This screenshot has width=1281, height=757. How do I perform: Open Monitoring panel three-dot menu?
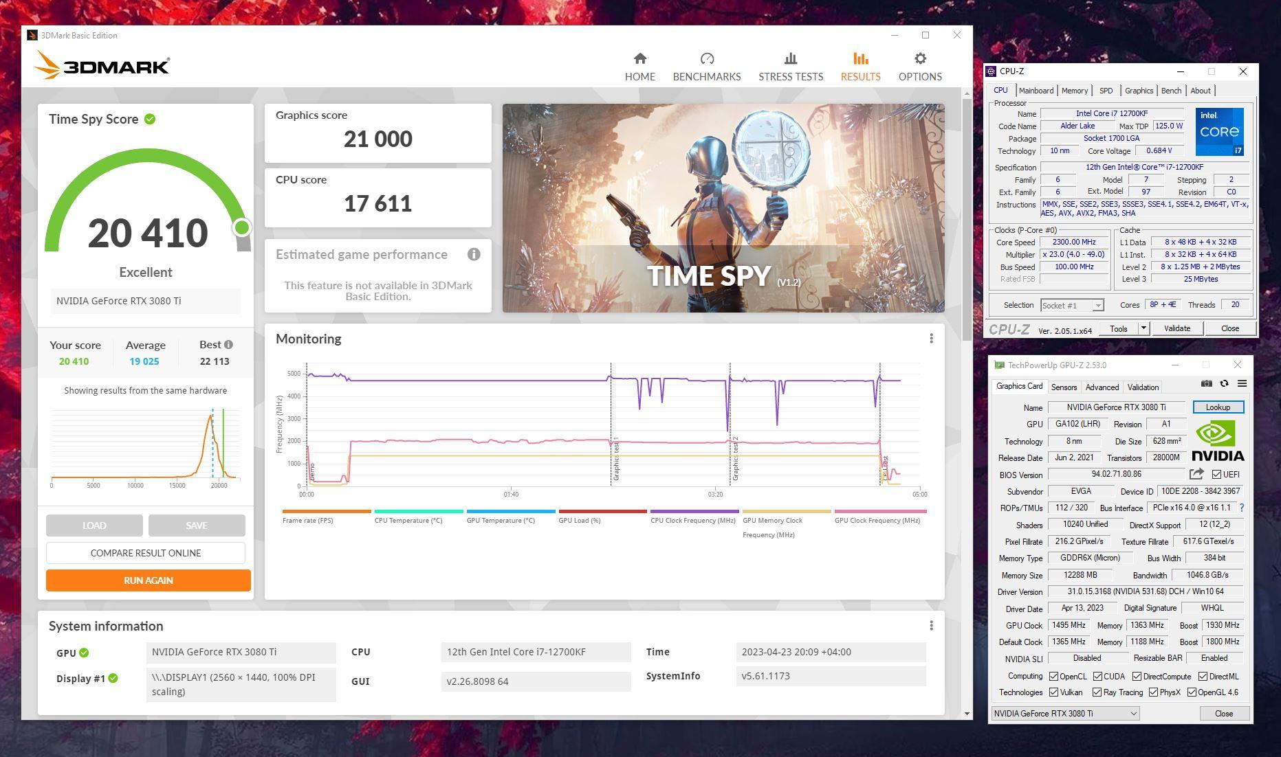(931, 339)
